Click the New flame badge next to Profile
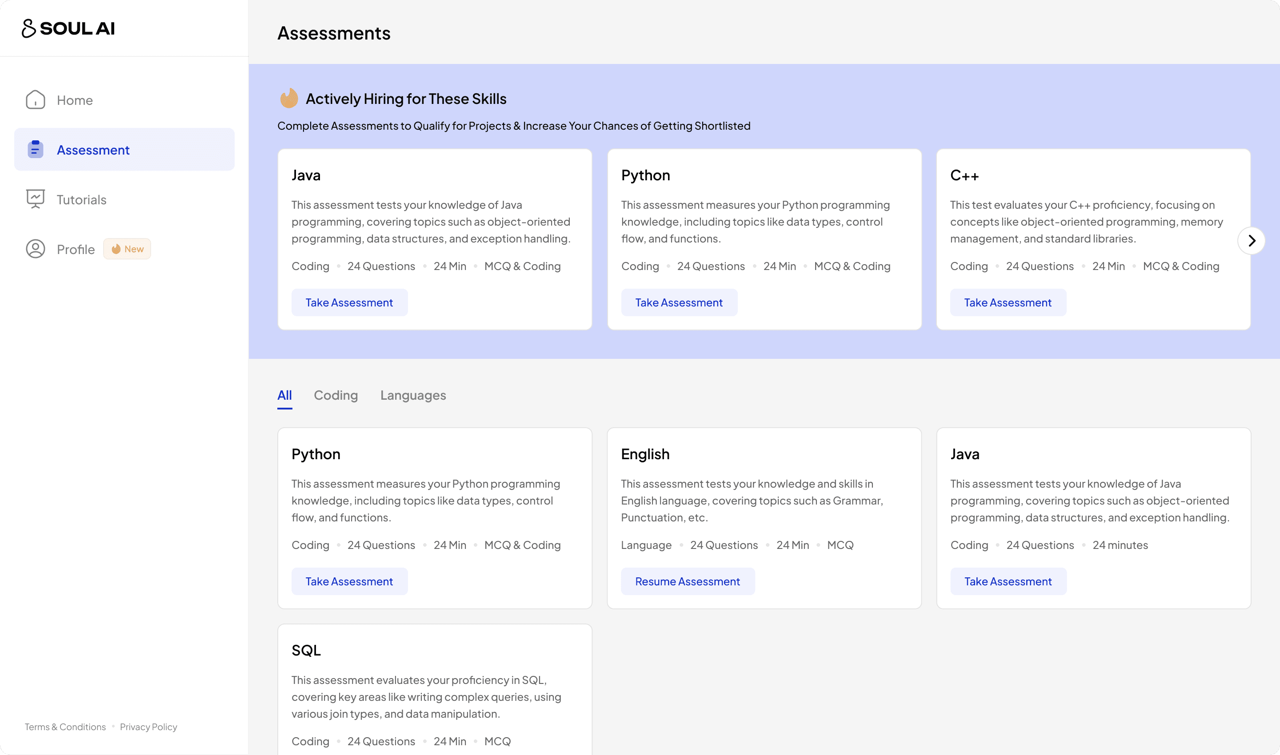Viewport: 1280px width, 755px height. click(127, 249)
